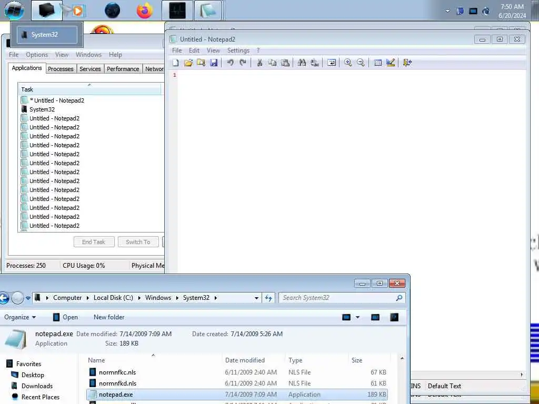Click the Notepad2 taskbar button
Image resolution: width=539 pixels, height=404 pixels.
tap(208, 11)
